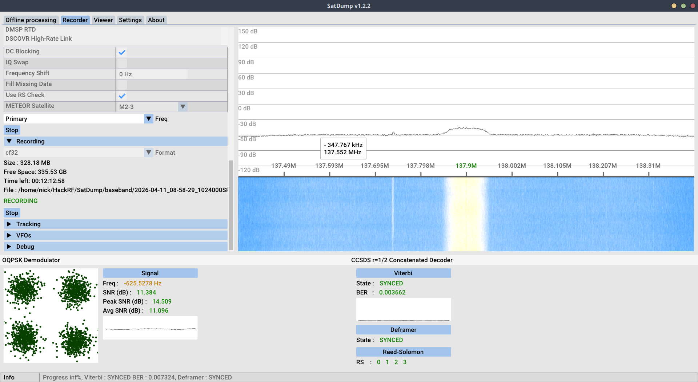
Task: Enable the IQ Swap checkbox
Action: point(122,63)
